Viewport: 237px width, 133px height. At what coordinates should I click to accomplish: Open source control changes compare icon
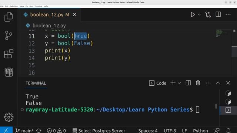point(208,15)
